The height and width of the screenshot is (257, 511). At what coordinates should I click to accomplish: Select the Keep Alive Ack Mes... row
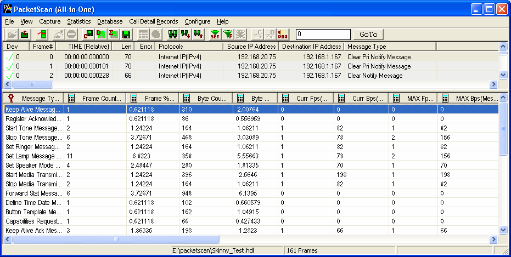251,231
